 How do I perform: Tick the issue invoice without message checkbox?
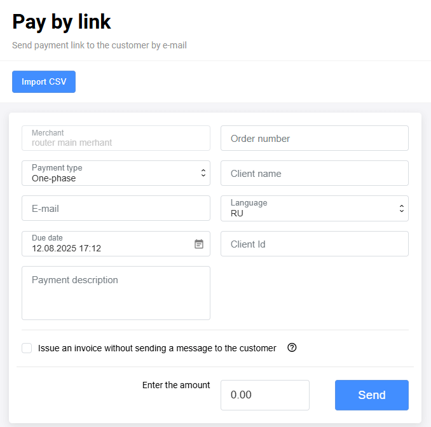point(27,348)
